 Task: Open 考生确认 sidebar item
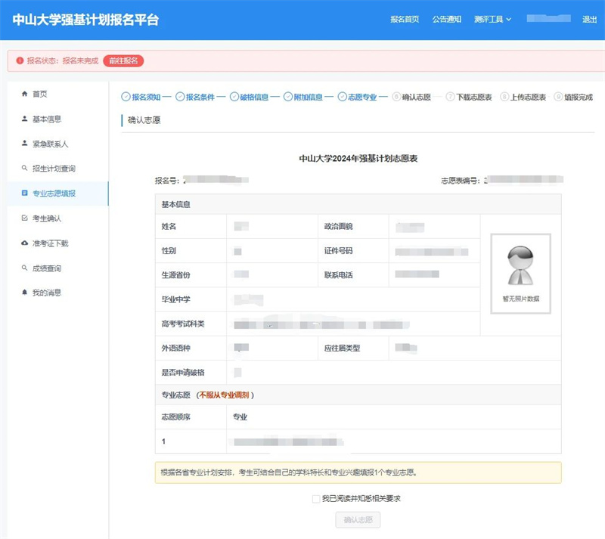tap(47, 218)
